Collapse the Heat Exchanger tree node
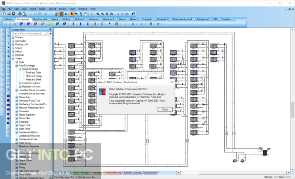 pyautogui.click(x=17, y=66)
